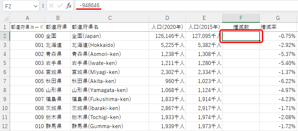Click the 増減率 header cell
The width and height of the screenshot is (298, 131).
[x=278, y=27]
